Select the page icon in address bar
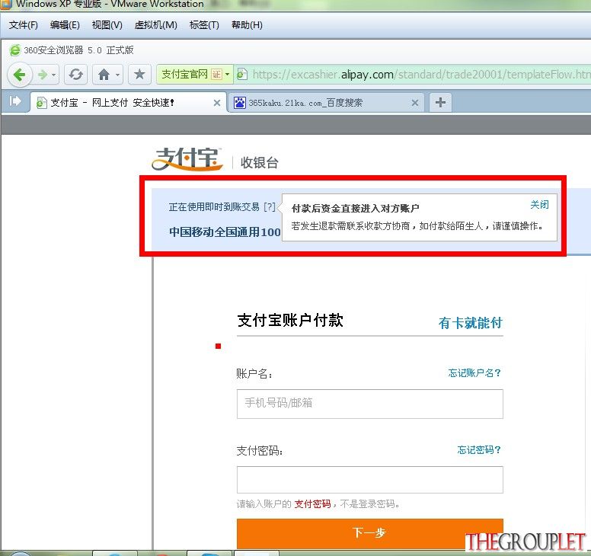Screen dimensions: 591x556 coord(241,74)
